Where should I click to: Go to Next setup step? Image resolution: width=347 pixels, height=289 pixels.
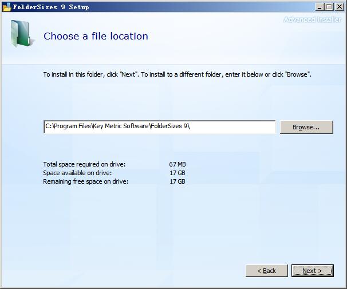[x=312, y=271]
